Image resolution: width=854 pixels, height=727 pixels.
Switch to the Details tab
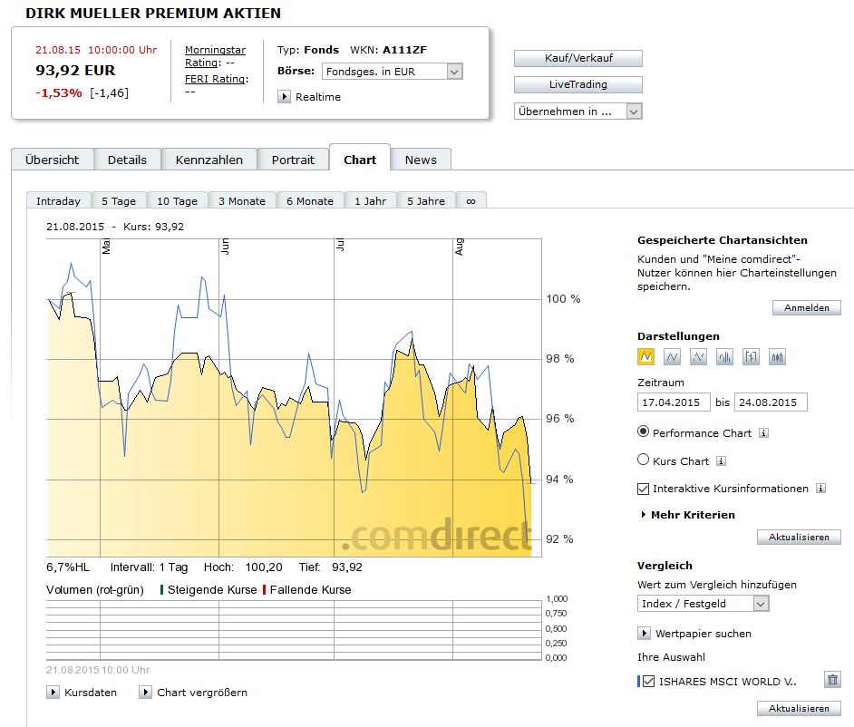pyautogui.click(x=128, y=160)
